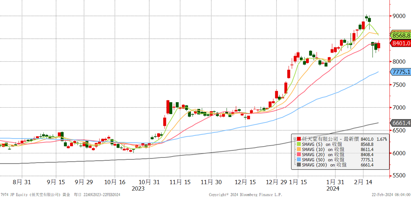
Task: Click the 2023 year label on axis
Action: tap(138, 188)
